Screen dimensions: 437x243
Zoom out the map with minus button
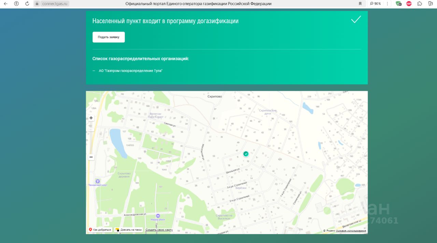coord(91,157)
